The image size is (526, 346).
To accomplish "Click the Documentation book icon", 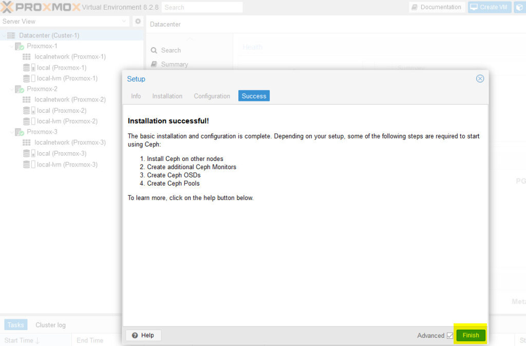I will [x=415, y=7].
